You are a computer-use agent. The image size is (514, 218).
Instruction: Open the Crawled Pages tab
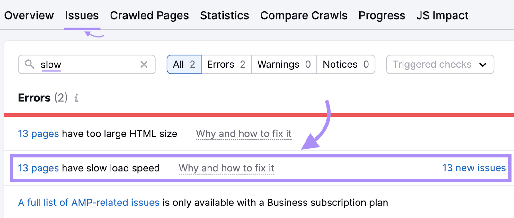149,15
